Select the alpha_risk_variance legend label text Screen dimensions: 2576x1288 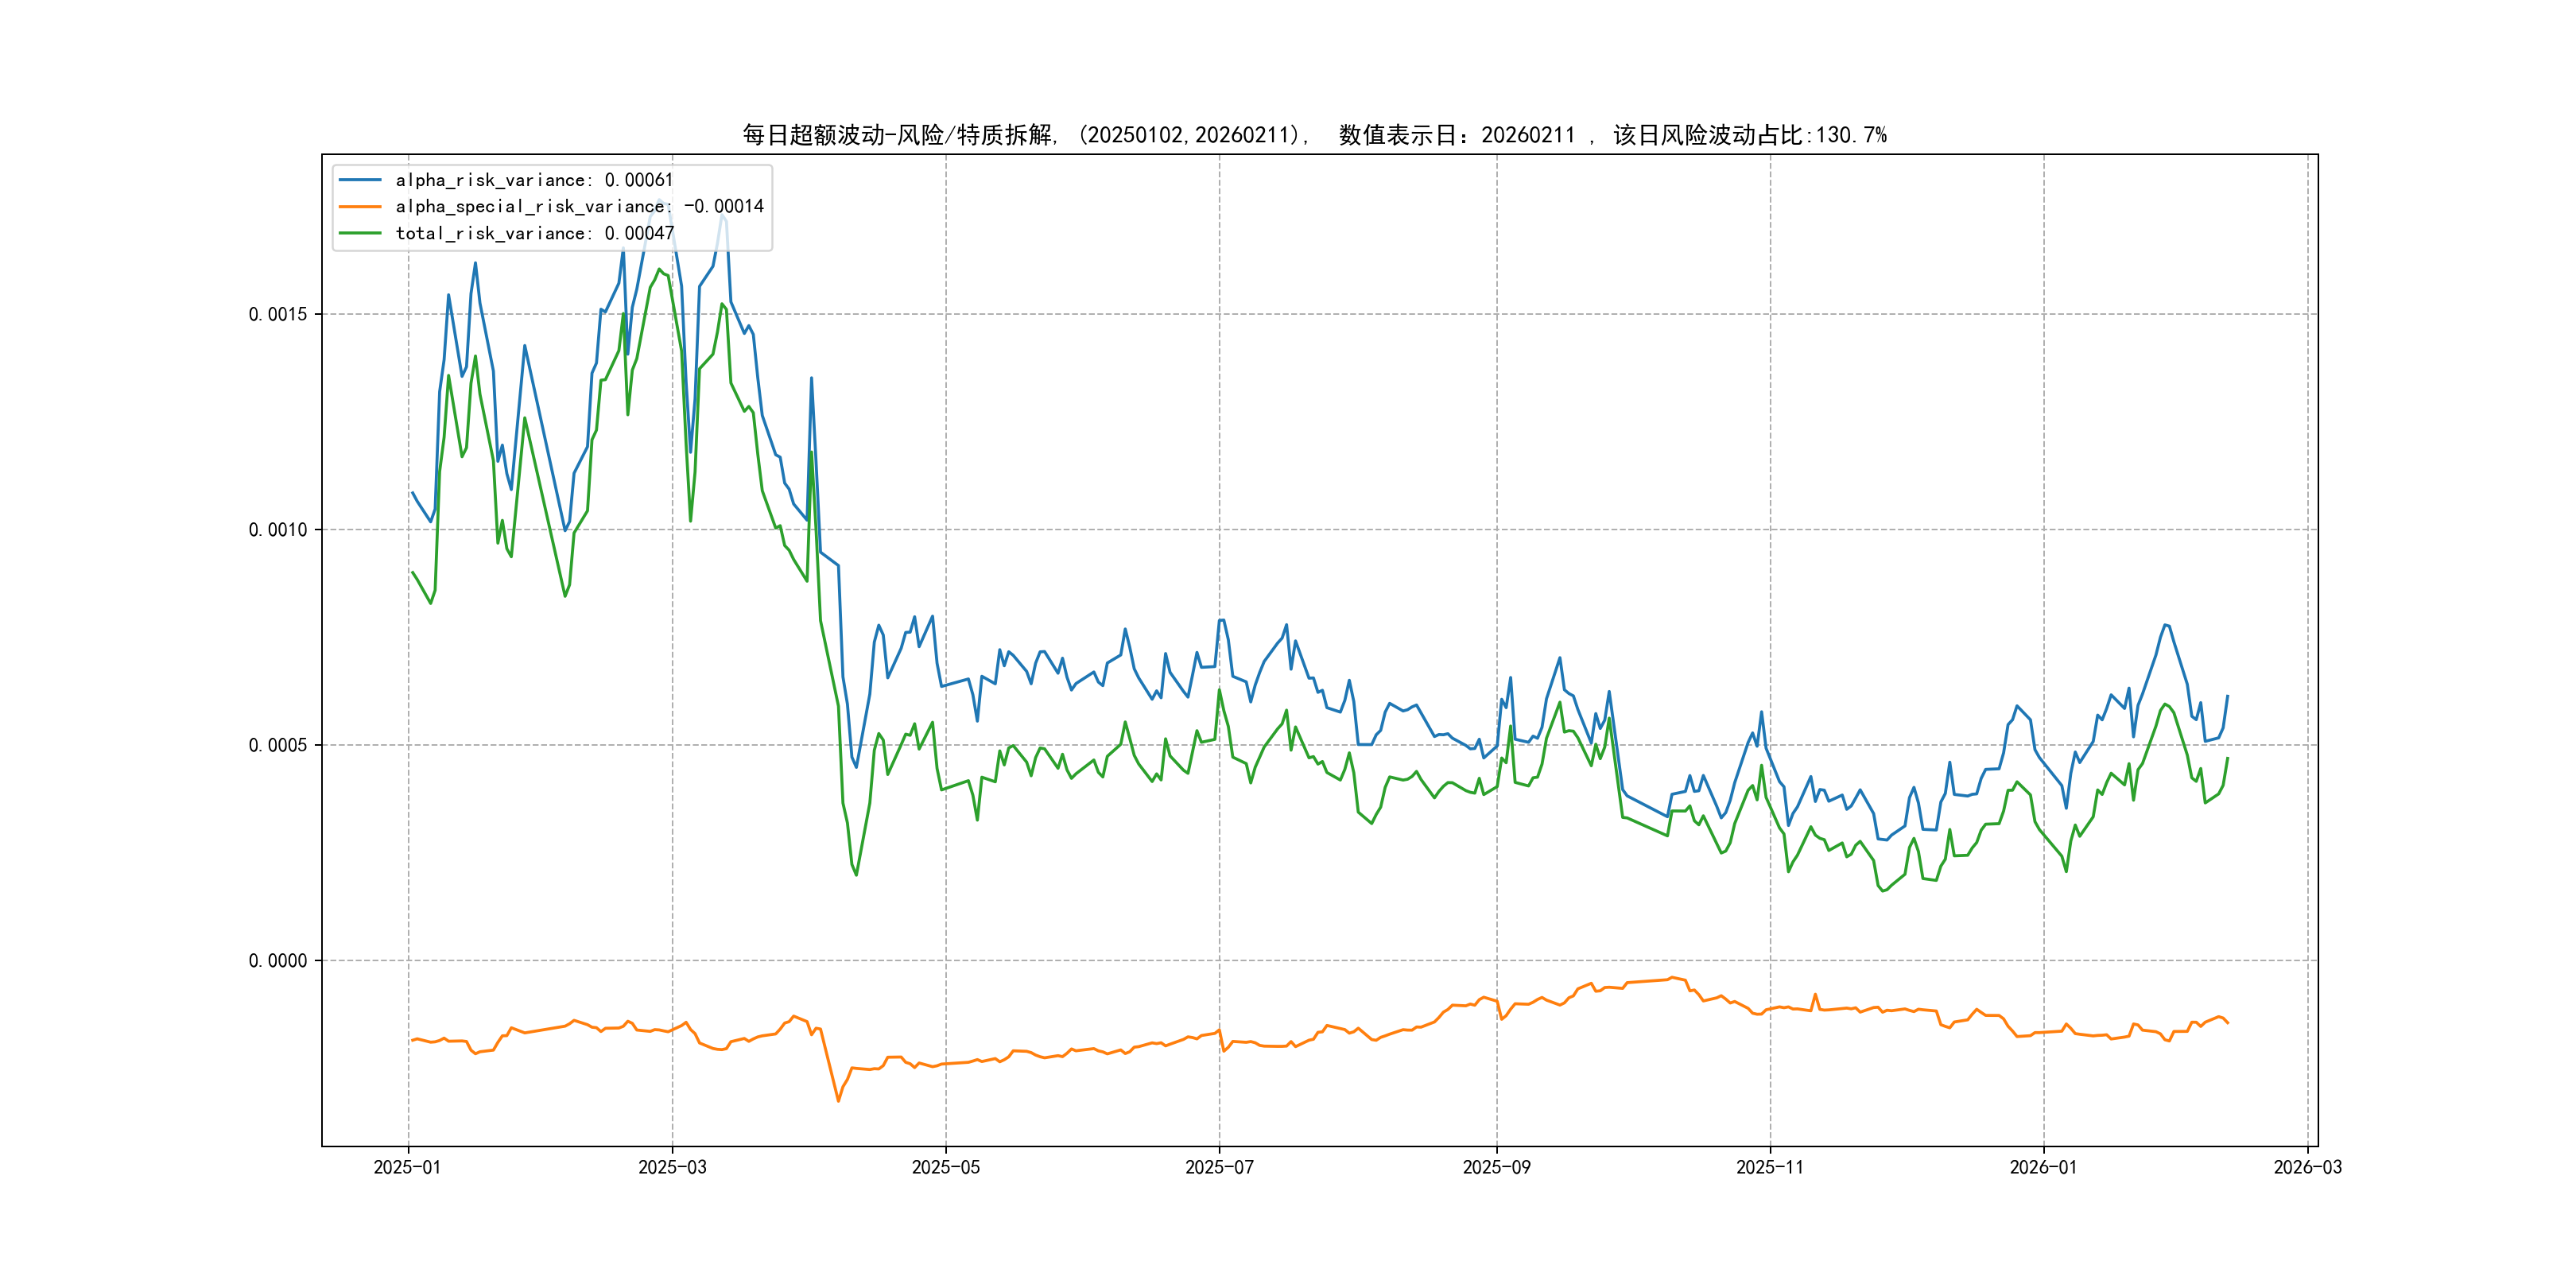coord(534,180)
